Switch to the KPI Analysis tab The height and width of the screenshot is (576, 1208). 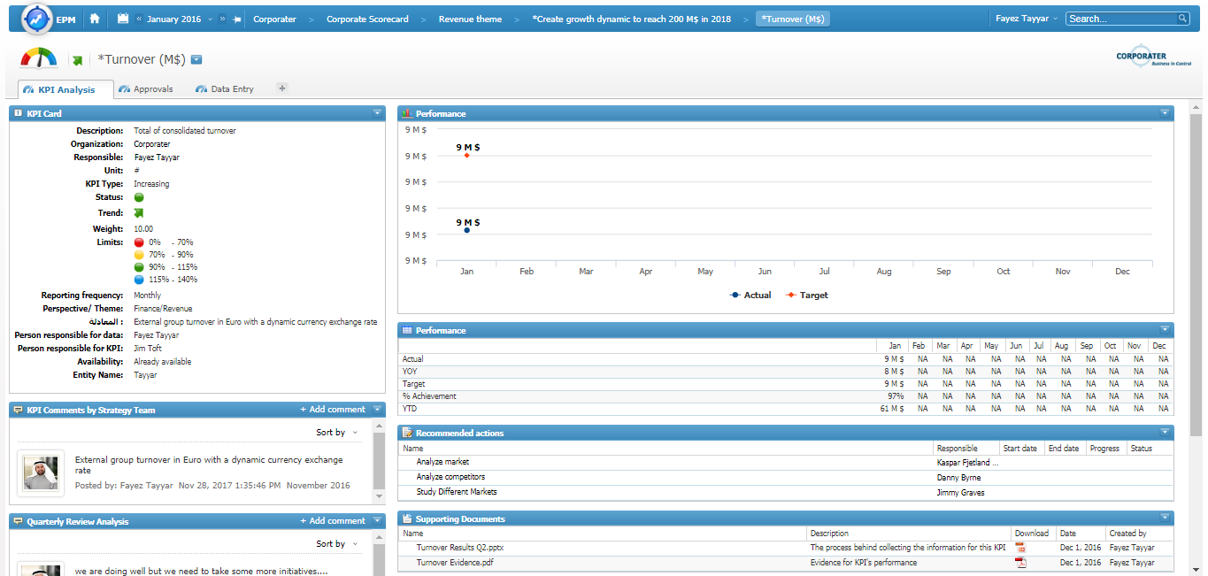(65, 89)
